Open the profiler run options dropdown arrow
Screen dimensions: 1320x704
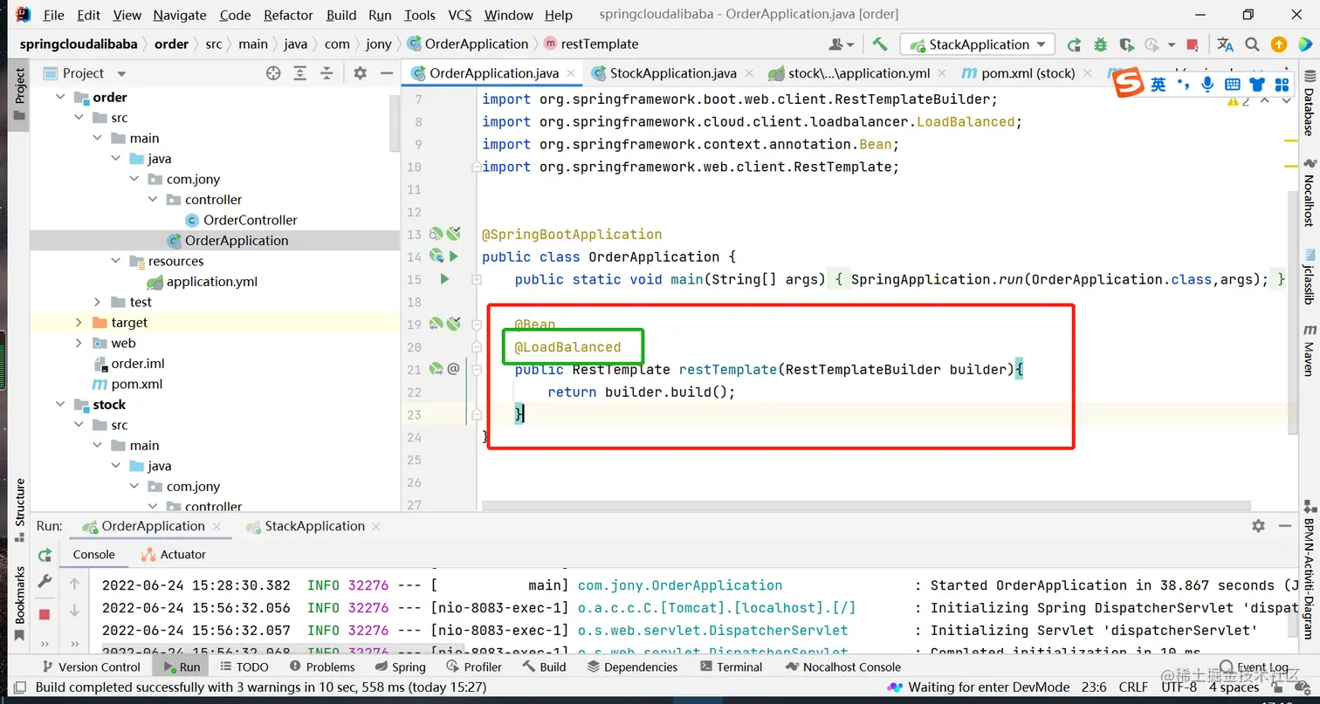(1170, 44)
